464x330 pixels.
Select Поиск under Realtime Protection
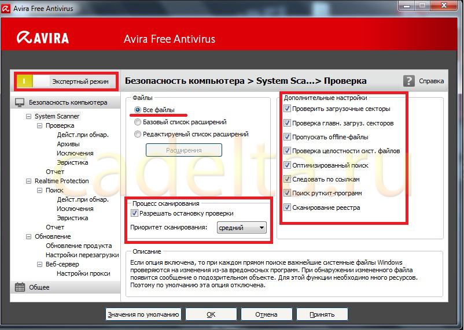pyautogui.click(x=54, y=190)
